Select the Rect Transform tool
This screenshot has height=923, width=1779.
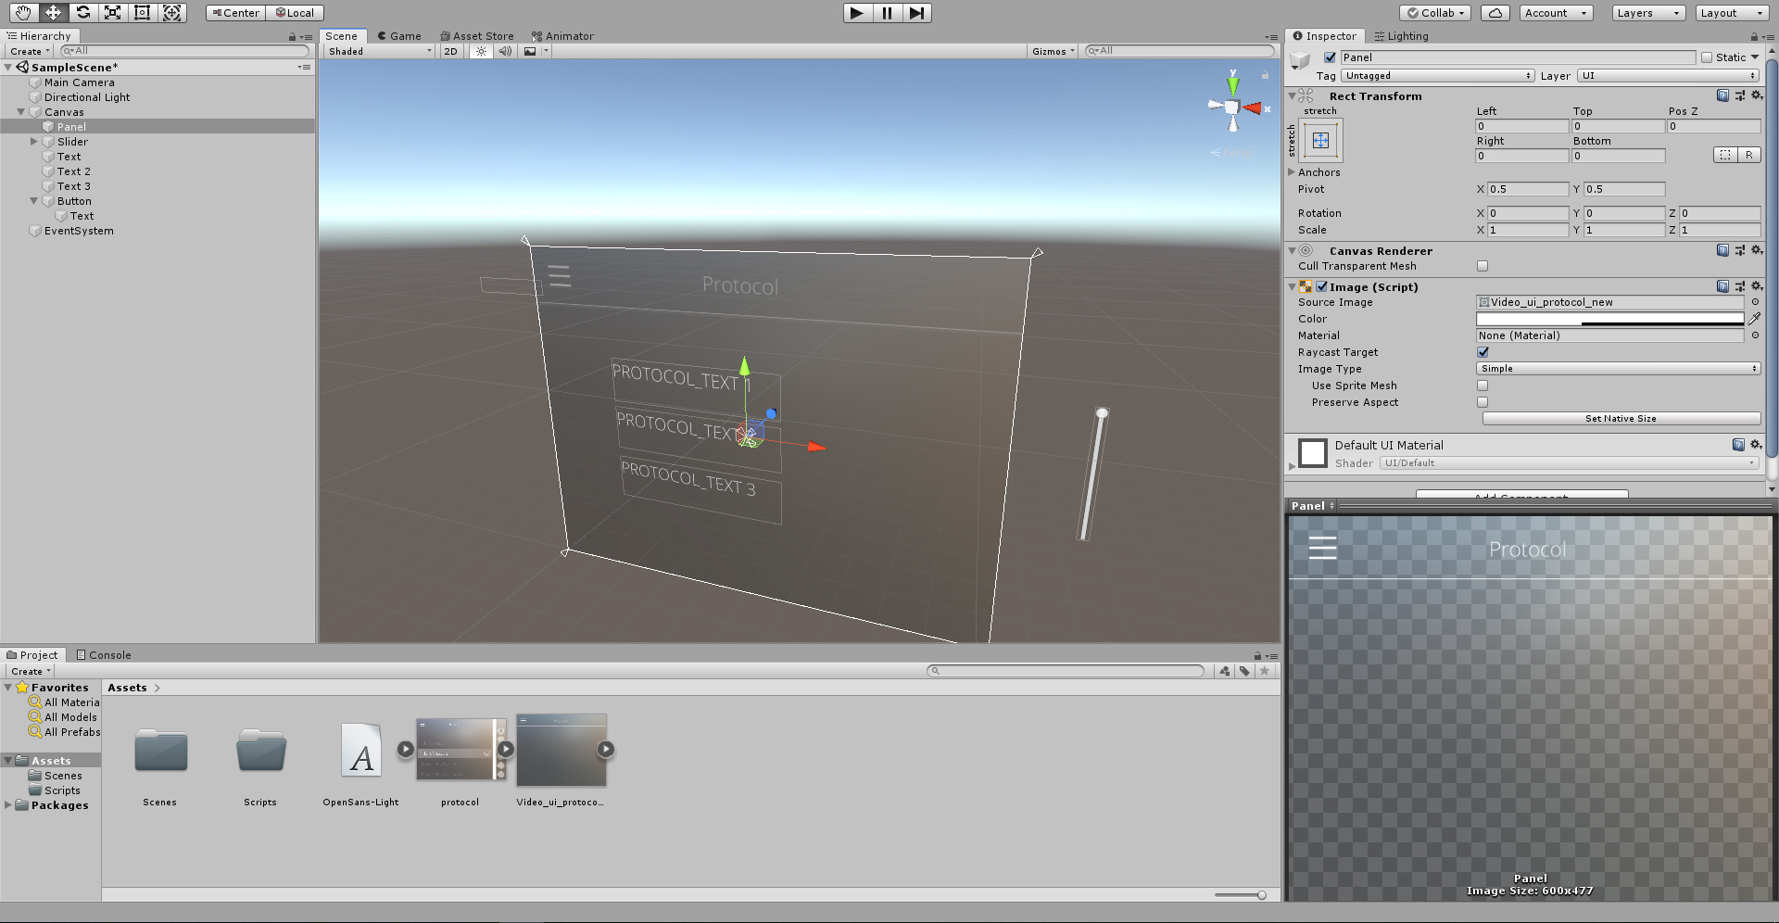pos(142,13)
